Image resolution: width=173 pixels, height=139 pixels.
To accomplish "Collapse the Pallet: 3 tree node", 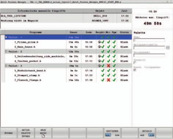I will point(6,66).
